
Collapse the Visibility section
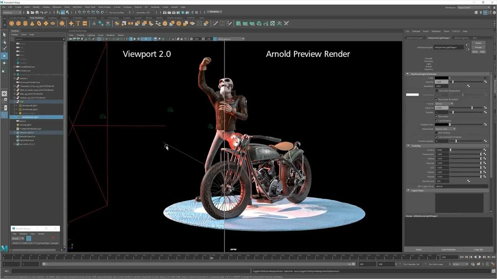coord(408,146)
